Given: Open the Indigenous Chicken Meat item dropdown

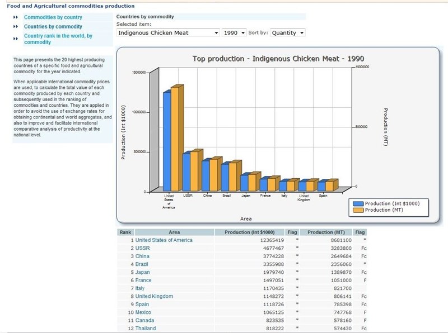Looking at the screenshot, I should point(168,33).
